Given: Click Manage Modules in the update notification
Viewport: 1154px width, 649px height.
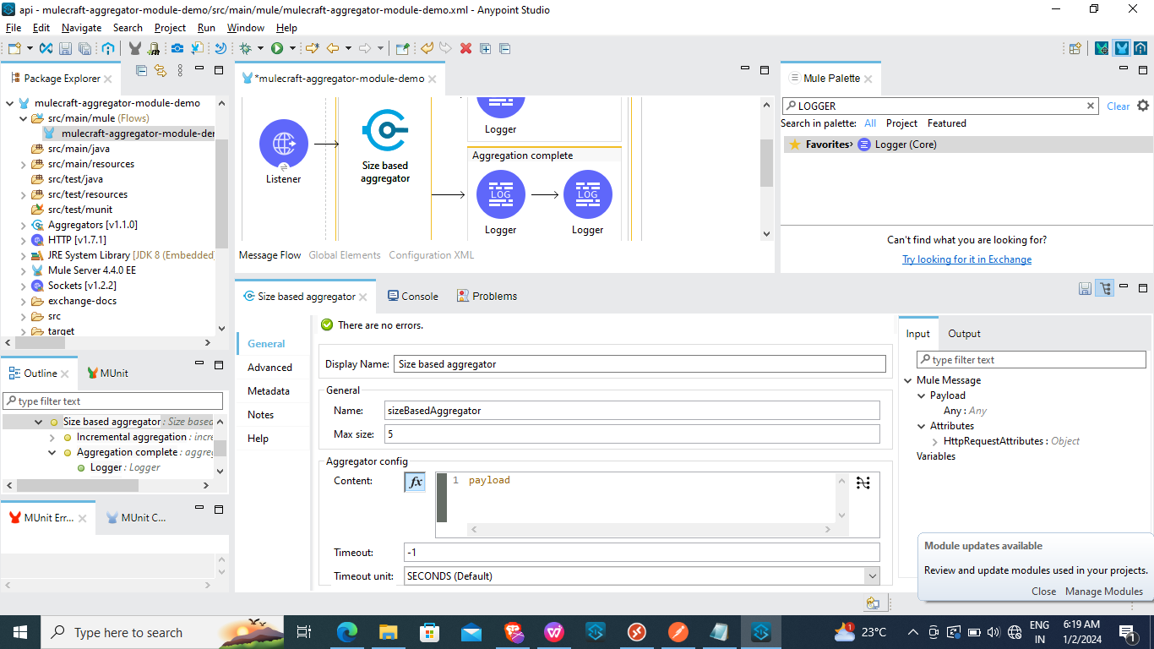Looking at the screenshot, I should (1103, 592).
